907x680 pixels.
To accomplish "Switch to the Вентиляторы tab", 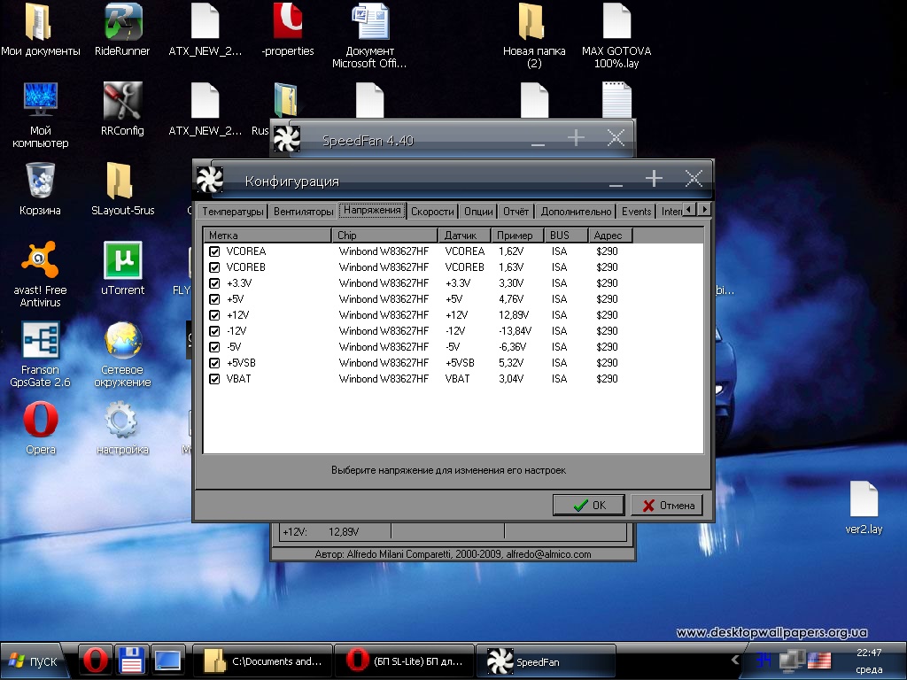I will pos(304,212).
